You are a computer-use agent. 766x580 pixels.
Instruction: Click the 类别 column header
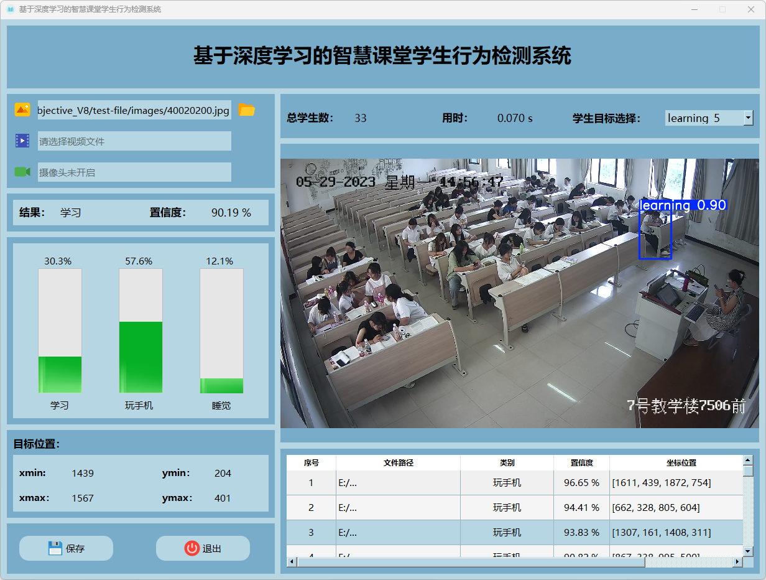tap(507, 463)
